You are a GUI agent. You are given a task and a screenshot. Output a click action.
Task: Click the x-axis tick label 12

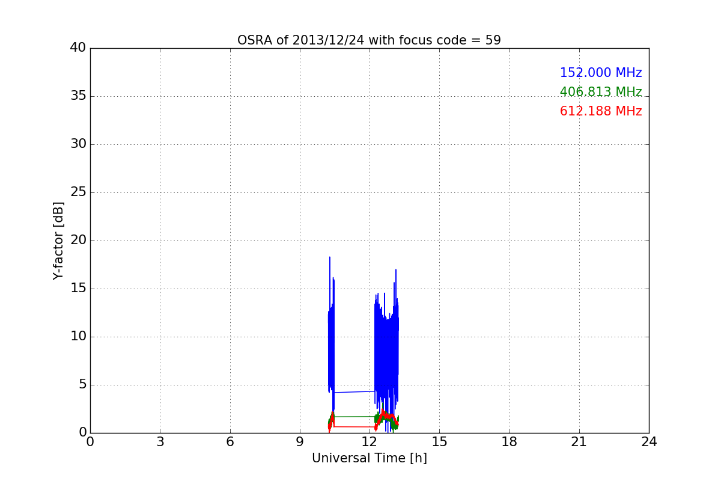(x=370, y=442)
